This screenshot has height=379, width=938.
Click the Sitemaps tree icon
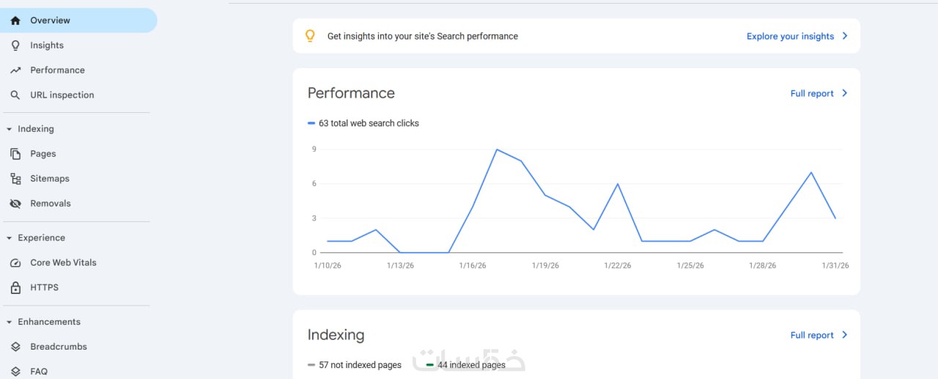point(15,179)
